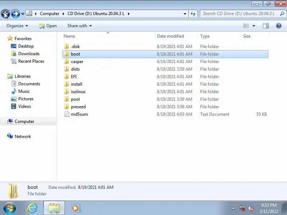Change your view using the view icon
The image size is (287, 215).
tap(246, 26)
